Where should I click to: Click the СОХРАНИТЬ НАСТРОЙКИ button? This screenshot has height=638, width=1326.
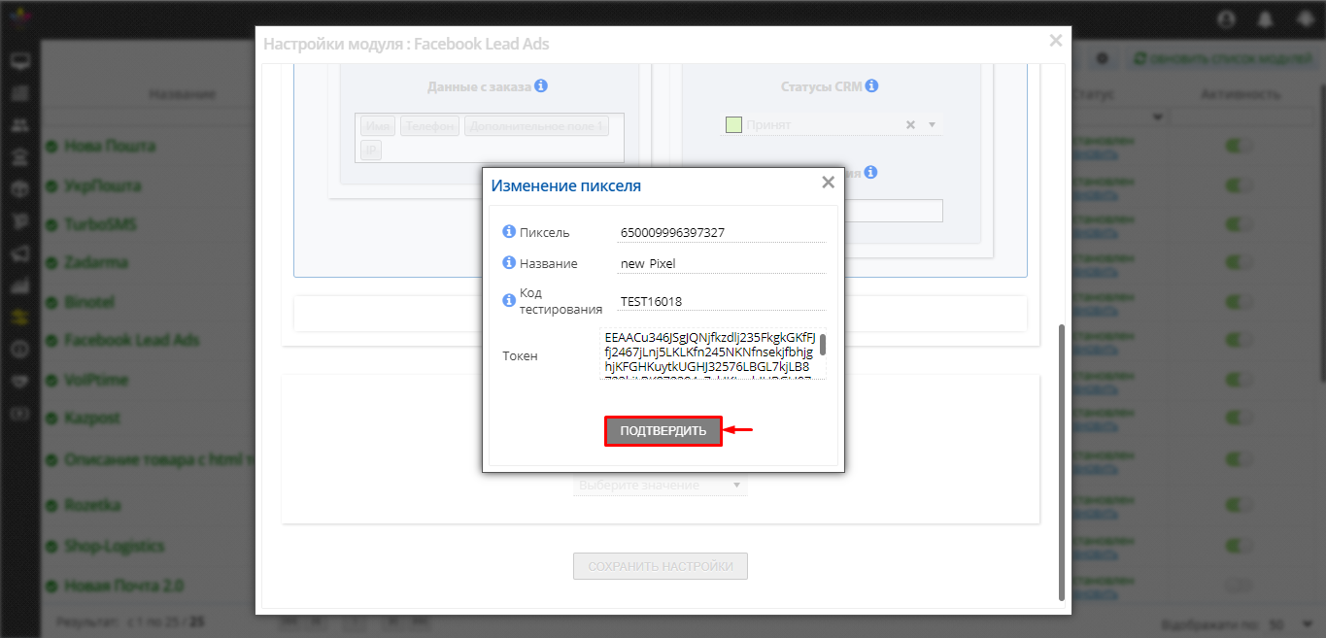661,566
